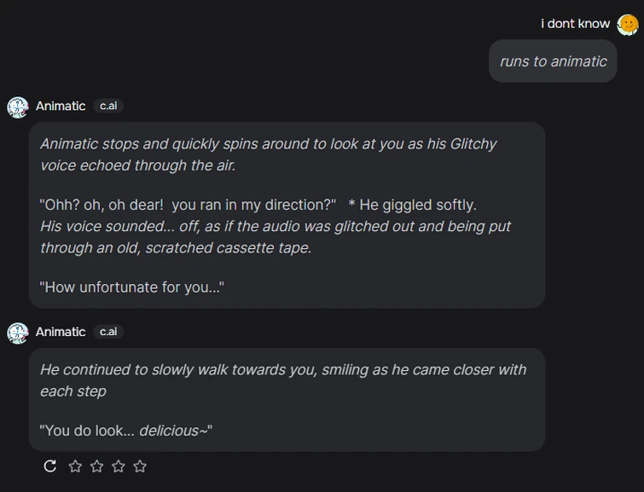Rate the reply four stars
Screen dimensions: 644x492
140,466
